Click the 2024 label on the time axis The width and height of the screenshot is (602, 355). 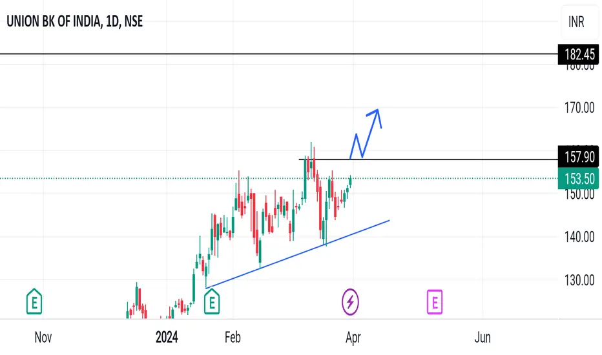167,338
